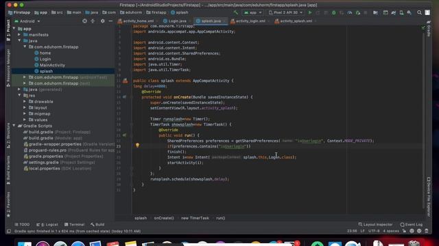Click the editor vertical scrollbar
Screen dimensions: 439x246
tap(423, 120)
